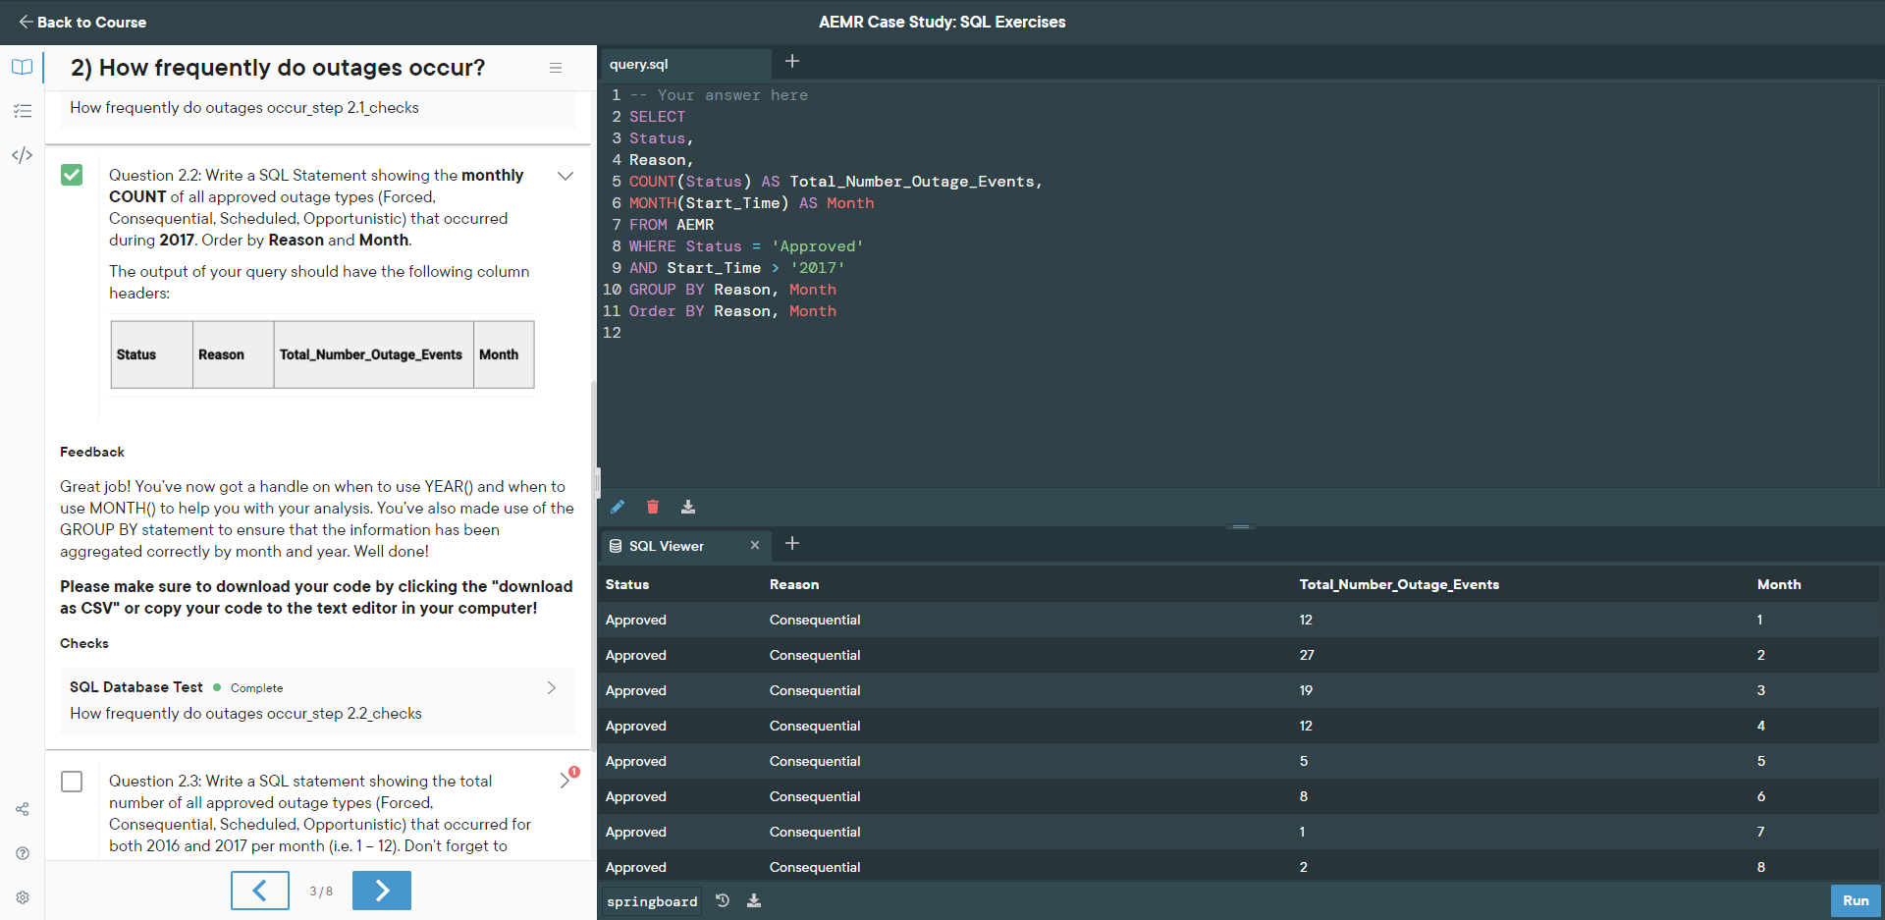
Task: Collapse Question 2.2 with chevron
Action: pyautogui.click(x=565, y=176)
